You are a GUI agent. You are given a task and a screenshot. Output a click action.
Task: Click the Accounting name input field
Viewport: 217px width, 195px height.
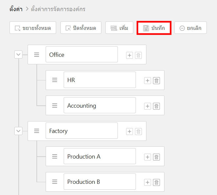(x=99, y=105)
